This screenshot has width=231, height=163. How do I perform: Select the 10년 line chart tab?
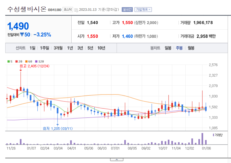101,48
